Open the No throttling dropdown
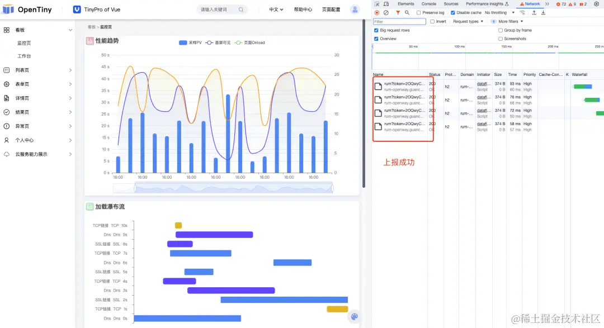The width and height of the screenshot is (604, 328). 499,13
